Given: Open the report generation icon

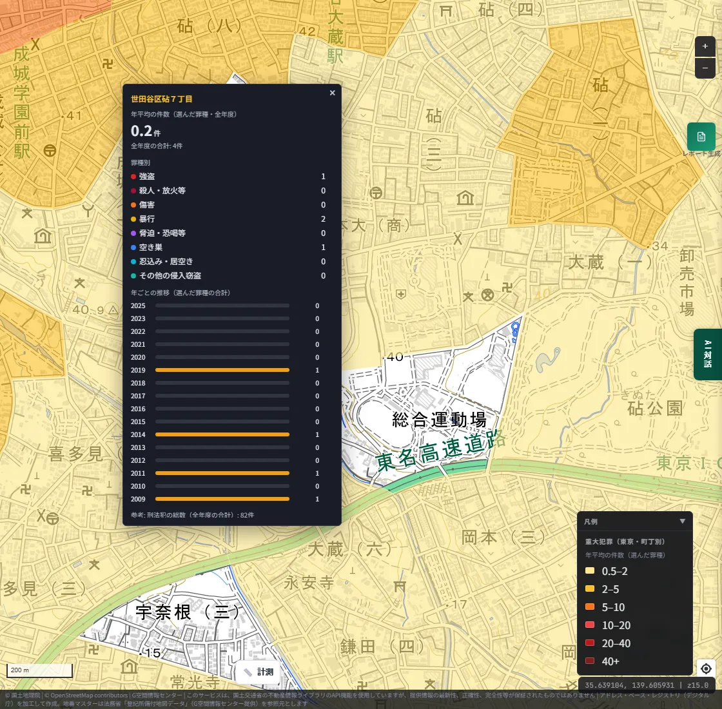Looking at the screenshot, I should pos(701,137).
